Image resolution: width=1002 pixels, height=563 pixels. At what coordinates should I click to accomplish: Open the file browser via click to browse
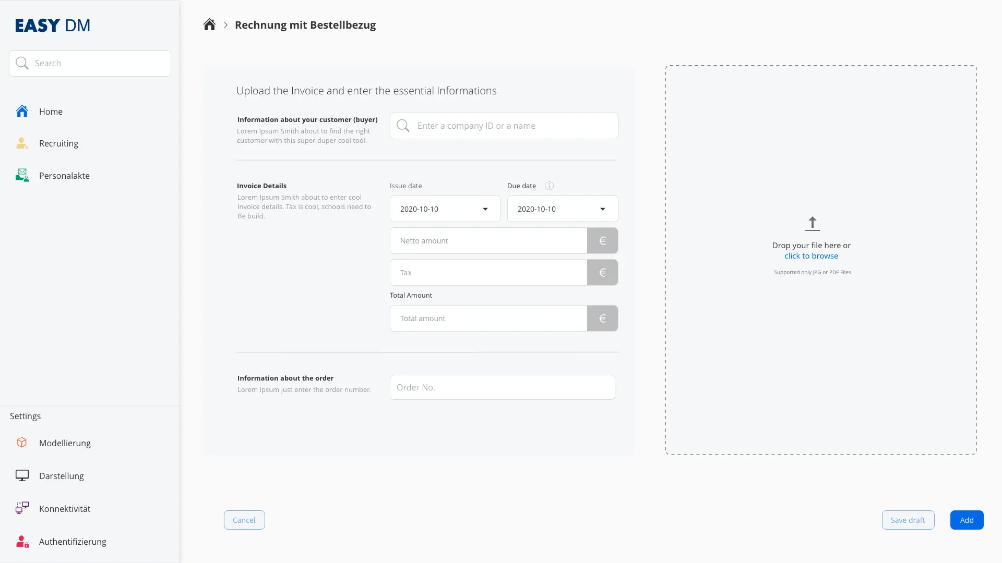click(x=811, y=255)
